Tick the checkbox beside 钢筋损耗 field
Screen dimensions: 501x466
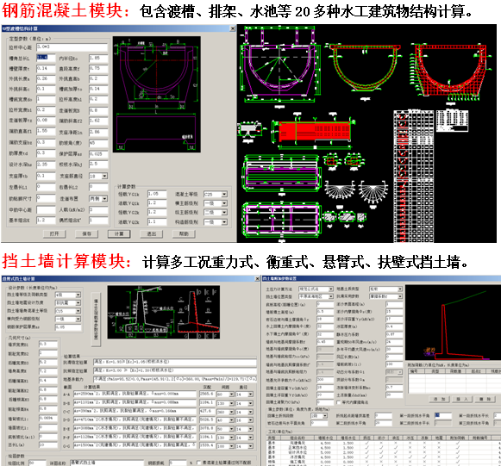198,463
